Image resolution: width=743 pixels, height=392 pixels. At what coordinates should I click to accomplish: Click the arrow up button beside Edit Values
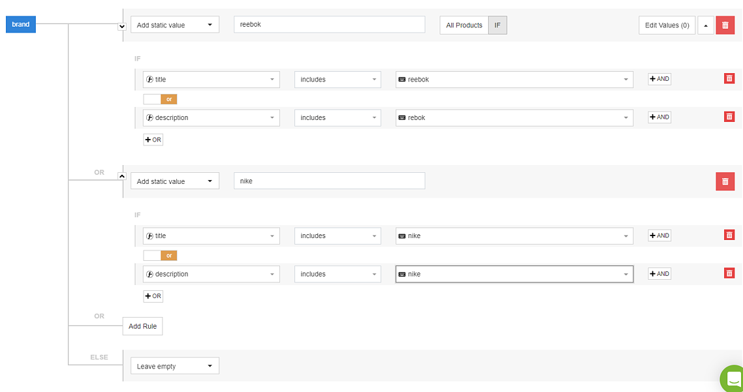point(705,25)
